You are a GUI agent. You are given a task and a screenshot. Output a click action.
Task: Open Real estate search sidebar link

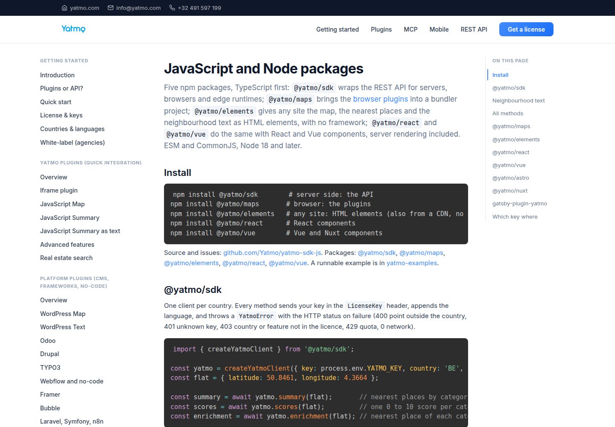(x=66, y=258)
